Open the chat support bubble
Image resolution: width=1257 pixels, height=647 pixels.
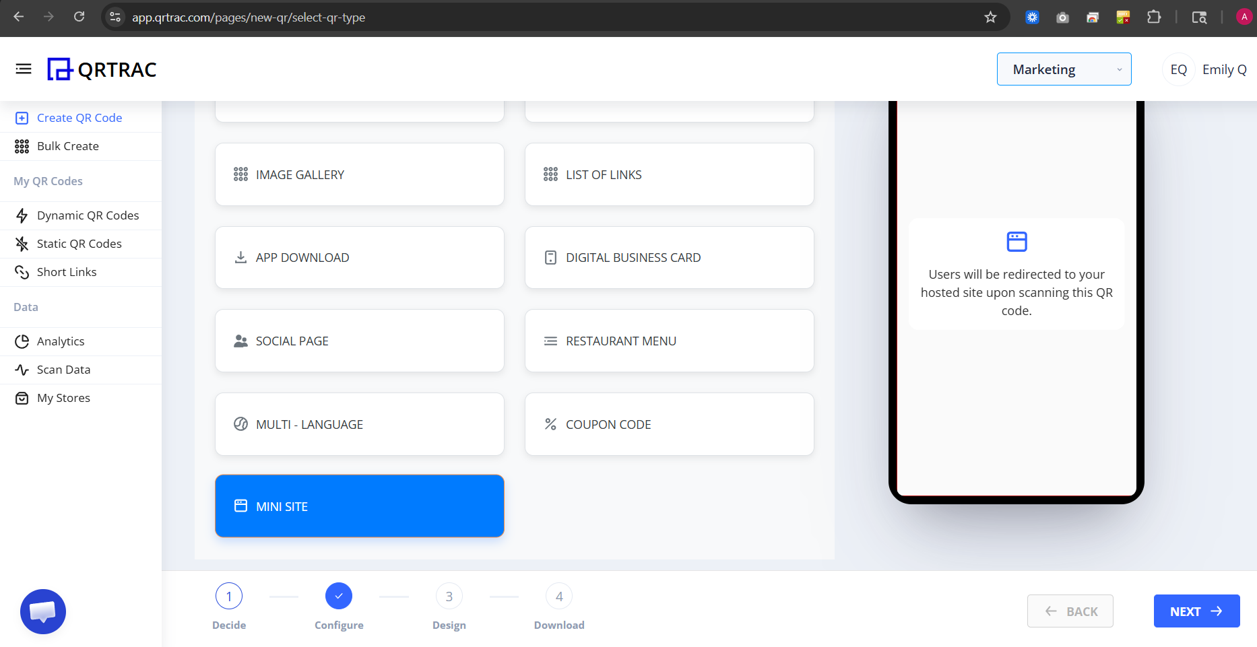point(42,611)
